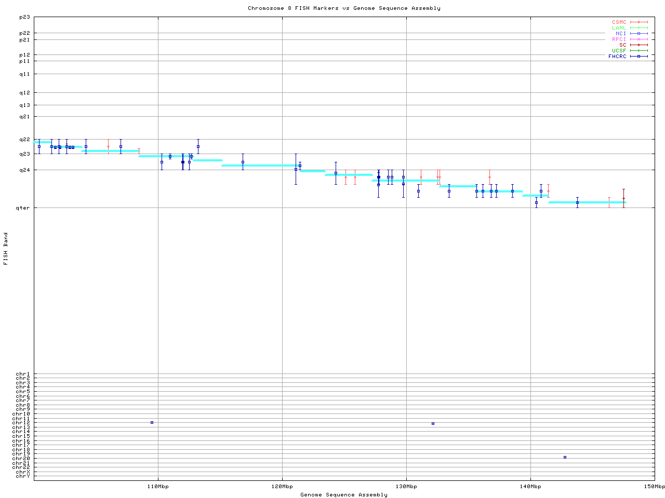Click the 'Genome Sequence Assembly' x-axis title
This screenshot has width=665, height=498.
coord(344,495)
